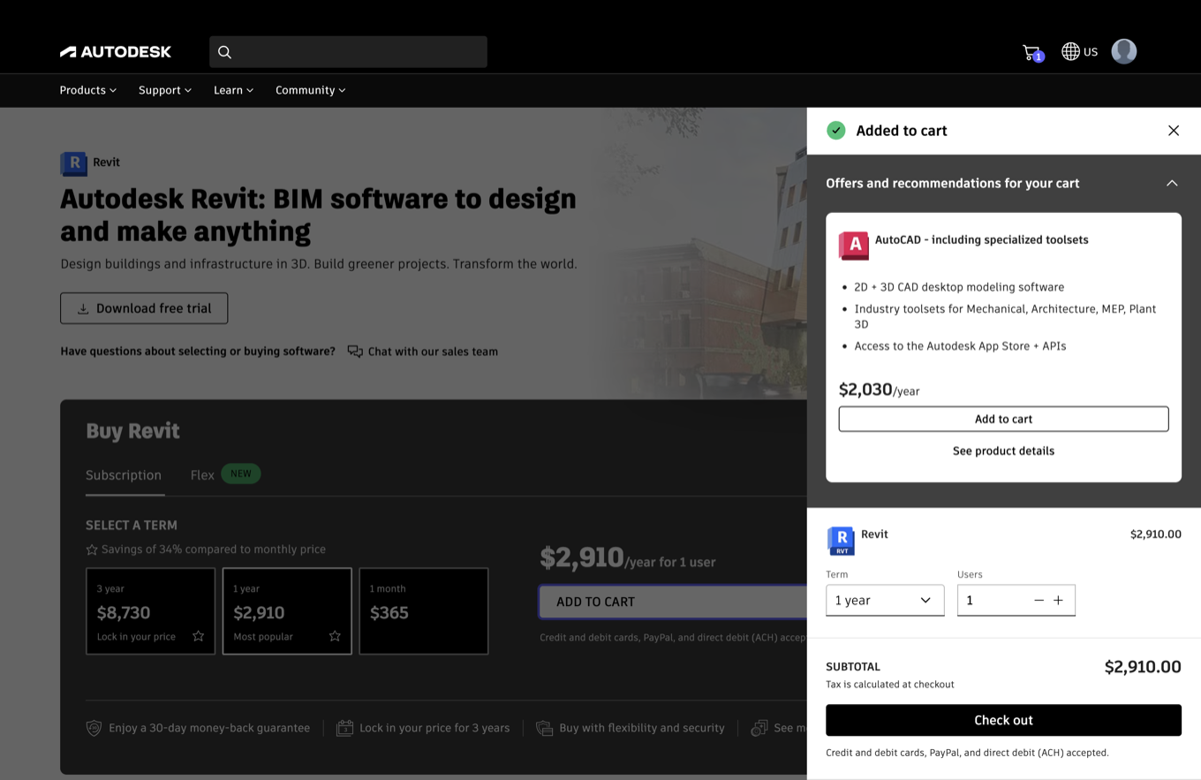Screen dimensions: 1201x780
Task: Click the Autodesk logo
Action: point(116,52)
